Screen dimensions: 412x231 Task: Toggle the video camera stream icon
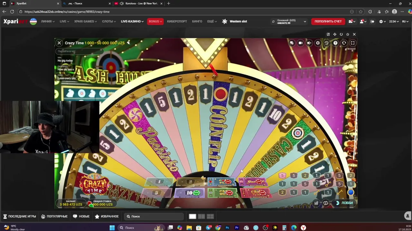(300, 43)
